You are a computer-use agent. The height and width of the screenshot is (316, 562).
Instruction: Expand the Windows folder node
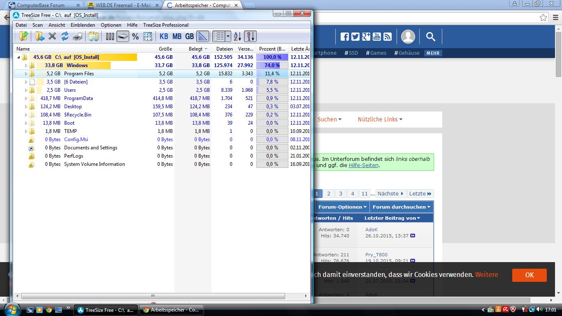pos(26,65)
